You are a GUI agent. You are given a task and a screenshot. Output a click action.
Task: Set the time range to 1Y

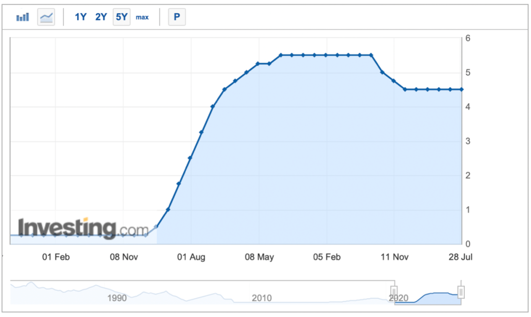pos(80,17)
